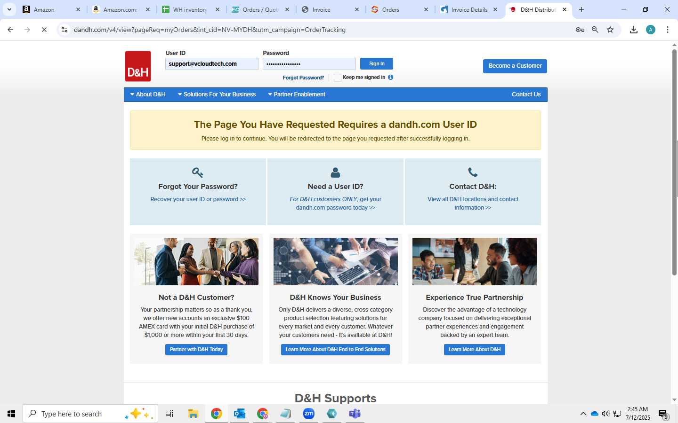Open the saved password key icon
This screenshot has height=423, width=678.
click(x=580, y=30)
